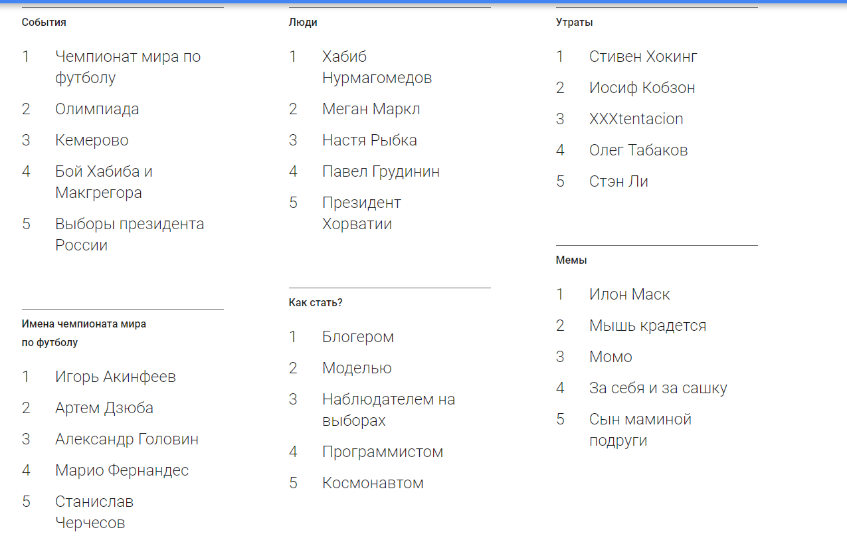Open 'Сын маминой подруги' meme link
Image resolution: width=847 pixels, height=552 pixels.
click(x=640, y=430)
